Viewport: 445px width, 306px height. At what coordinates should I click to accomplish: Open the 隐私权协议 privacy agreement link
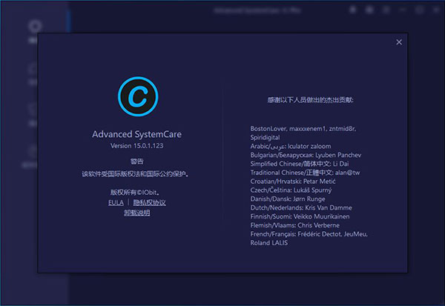[x=149, y=202]
